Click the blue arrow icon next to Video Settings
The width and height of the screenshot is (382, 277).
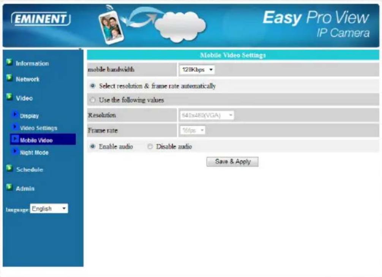(x=14, y=127)
